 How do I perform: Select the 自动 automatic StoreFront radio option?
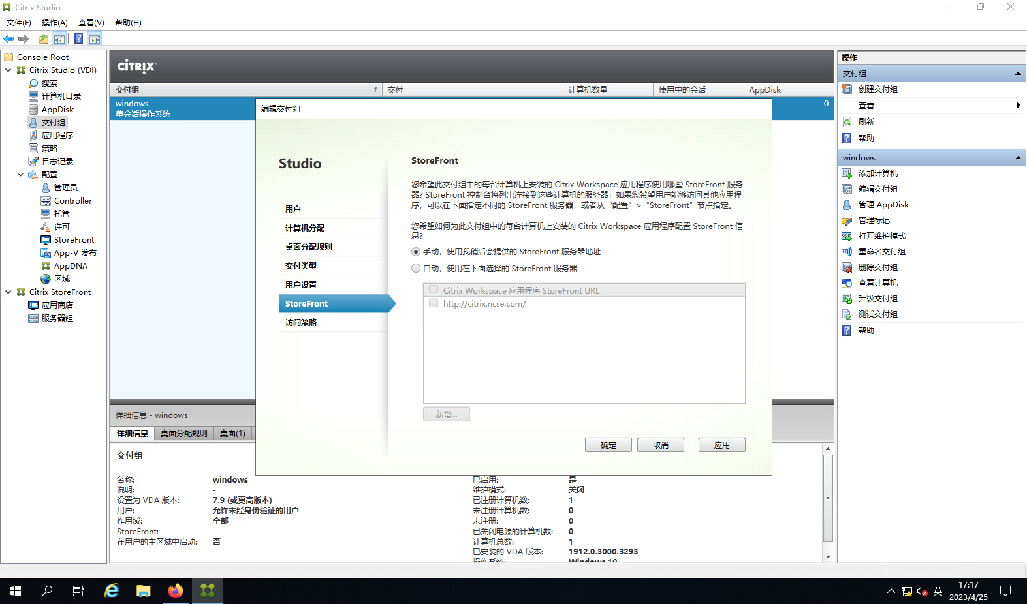[x=416, y=269]
